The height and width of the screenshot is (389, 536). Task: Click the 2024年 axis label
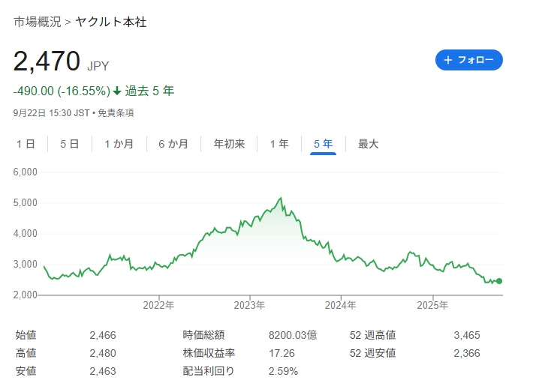click(x=341, y=305)
